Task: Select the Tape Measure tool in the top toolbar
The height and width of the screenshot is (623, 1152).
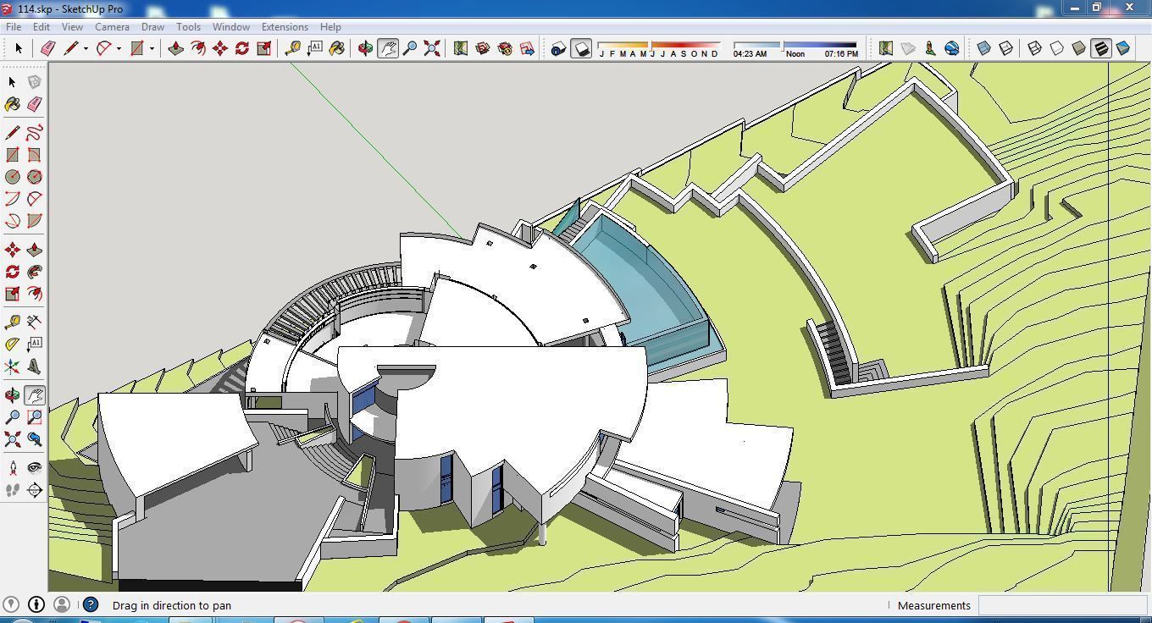Action: pos(293,48)
